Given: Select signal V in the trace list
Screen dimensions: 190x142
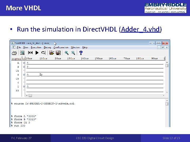Looking at the screenshot, I should click(18, 83).
